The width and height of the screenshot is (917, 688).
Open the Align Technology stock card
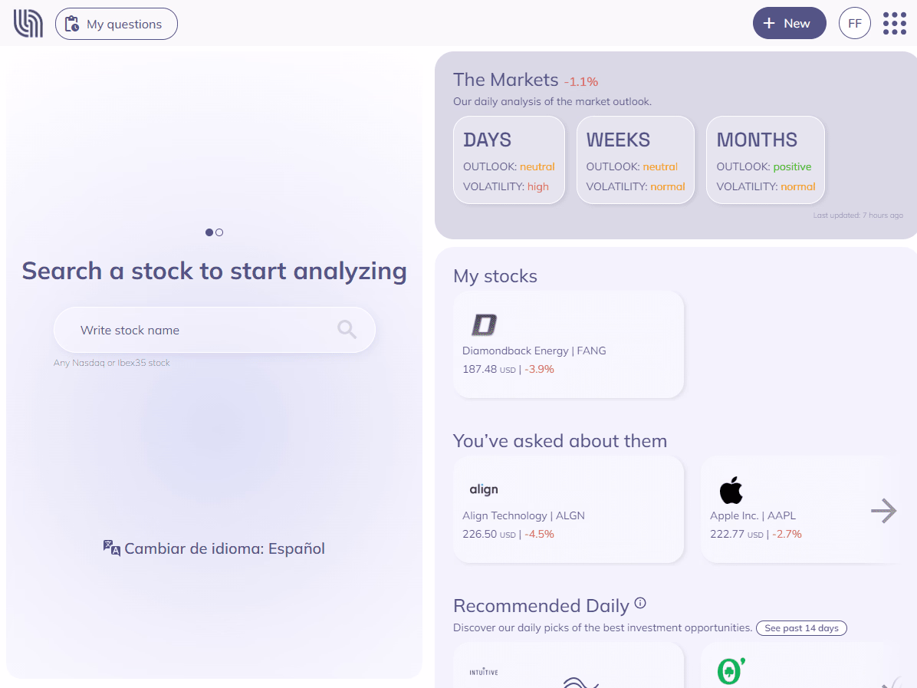click(x=567, y=509)
